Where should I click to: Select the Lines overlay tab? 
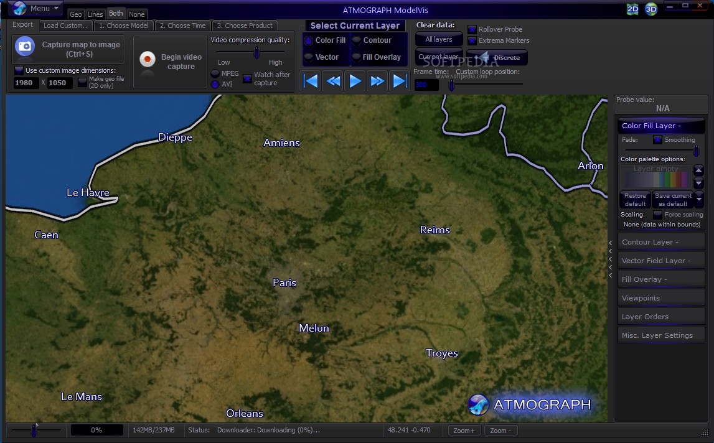click(95, 14)
